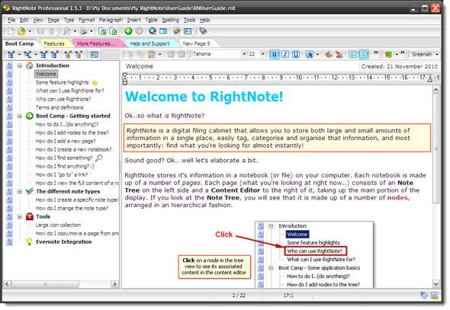Open the Greenish color scheme dropdown
The height and width of the screenshot is (310, 450).
[x=437, y=54]
